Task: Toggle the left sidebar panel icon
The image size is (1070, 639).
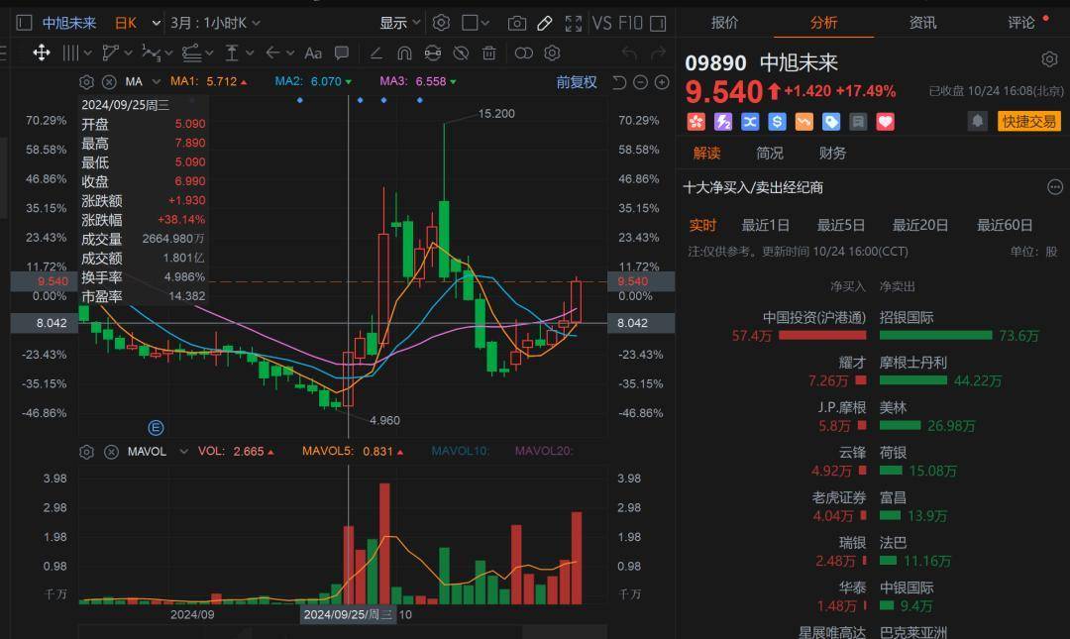Action: [x=24, y=23]
